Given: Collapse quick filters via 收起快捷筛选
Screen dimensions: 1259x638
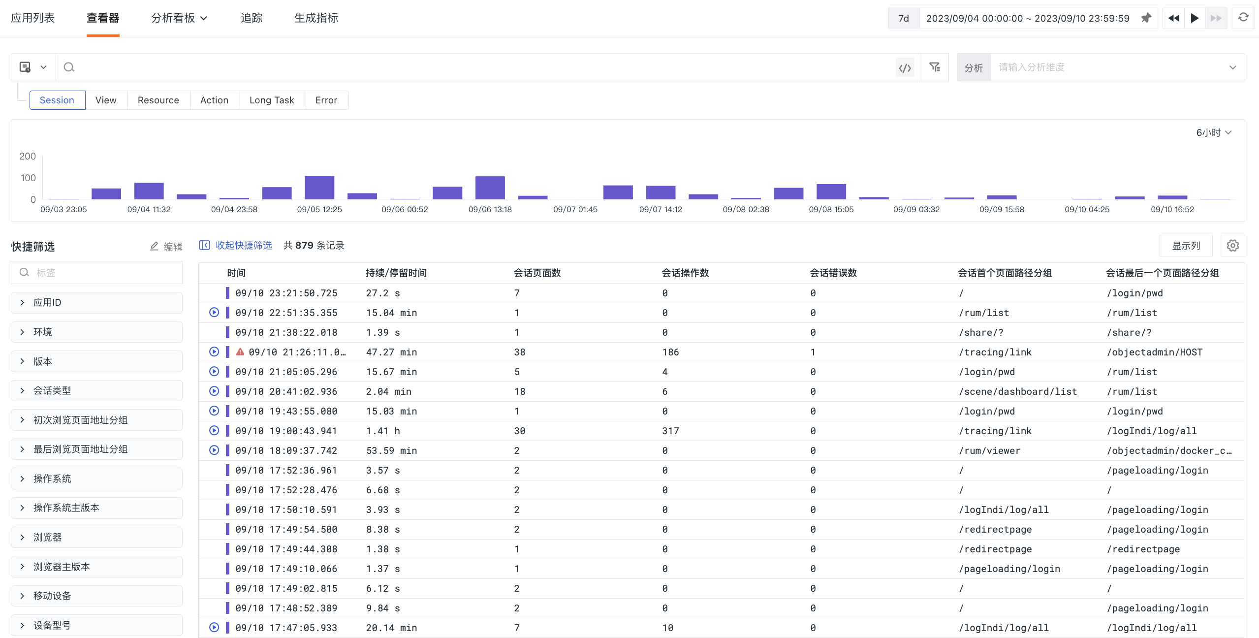Looking at the screenshot, I should click(236, 245).
